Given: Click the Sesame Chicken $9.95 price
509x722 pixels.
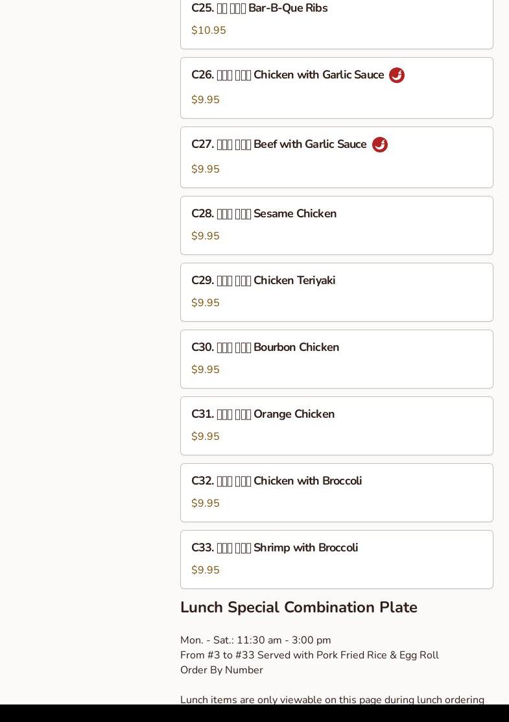Looking at the screenshot, I should pos(205,236).
